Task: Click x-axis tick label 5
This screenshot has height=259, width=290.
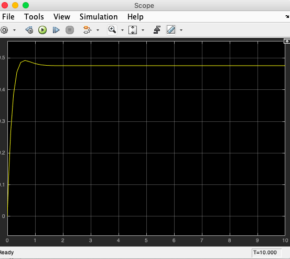Action: coord(146,241)
